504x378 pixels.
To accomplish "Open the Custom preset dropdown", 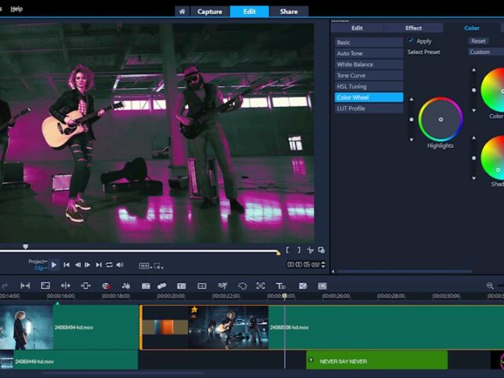I will click(x=485, y=52).
